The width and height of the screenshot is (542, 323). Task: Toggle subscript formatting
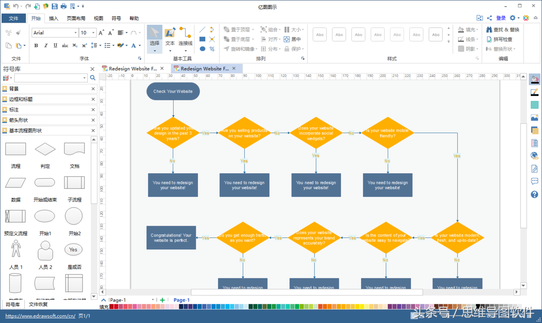coord(75,45)
